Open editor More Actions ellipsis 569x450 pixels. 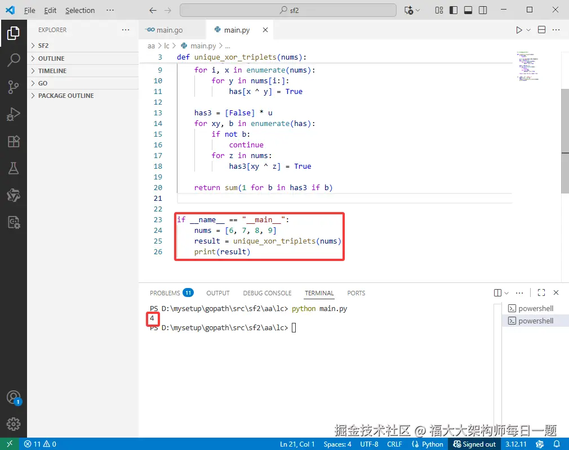(x=556, y=30)
